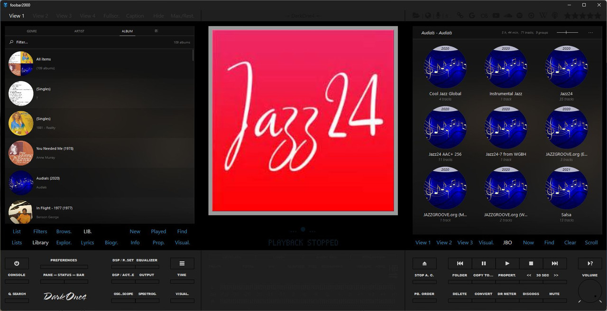The height and width of the screenshot is (311, 607).
Task: Open the hamburger menu button
Action: coord(182,263)
